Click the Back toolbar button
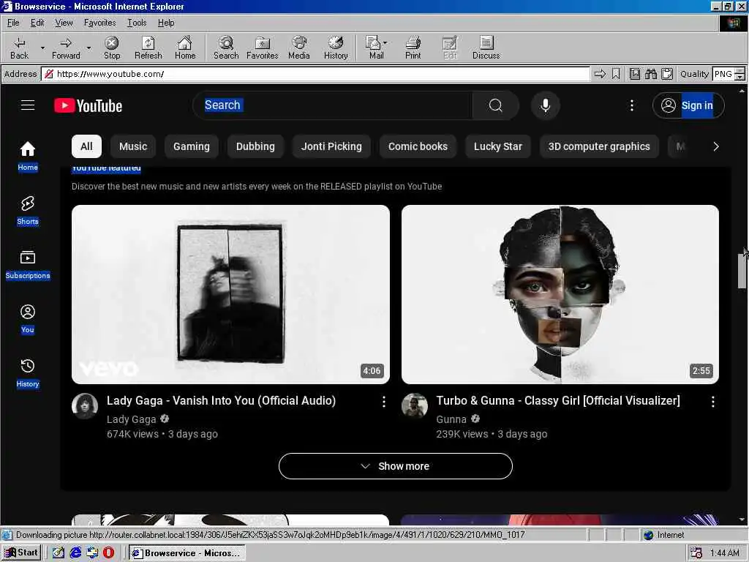This screenshot has height=562, width=749. (19, 48)
